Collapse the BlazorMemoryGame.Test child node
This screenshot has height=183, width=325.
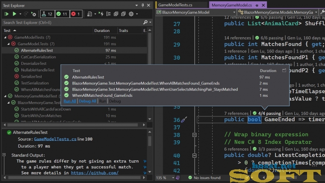point(9,102)
